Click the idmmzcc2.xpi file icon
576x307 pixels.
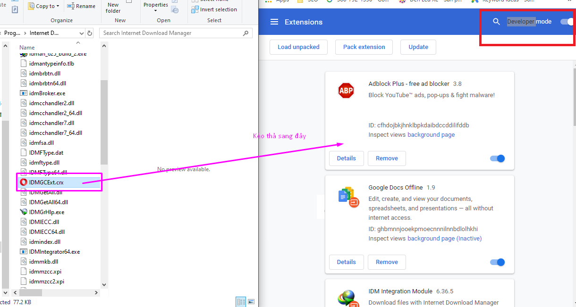pos(24,282)
